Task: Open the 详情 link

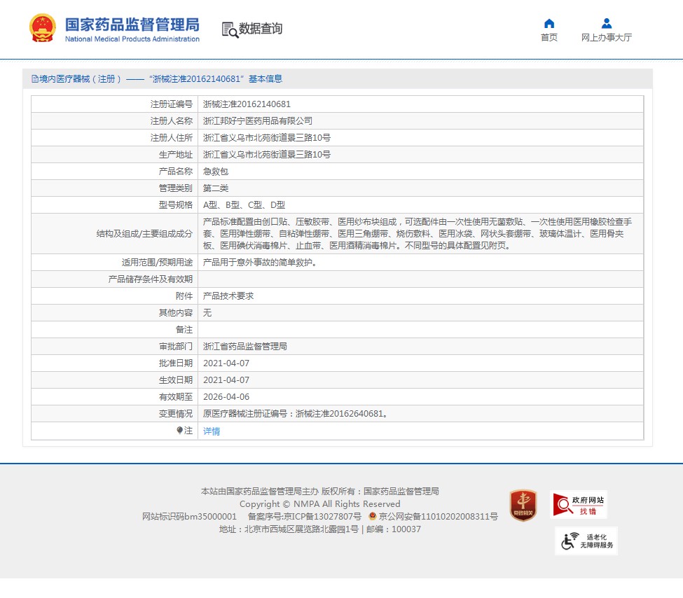Action: click(x=212, y=431)
